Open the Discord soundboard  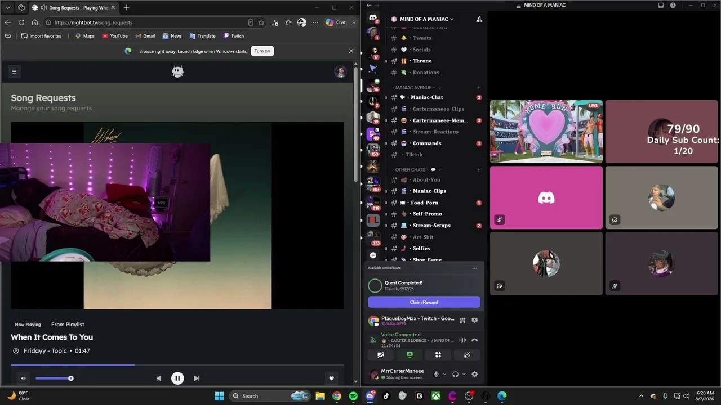click(467, 355)
